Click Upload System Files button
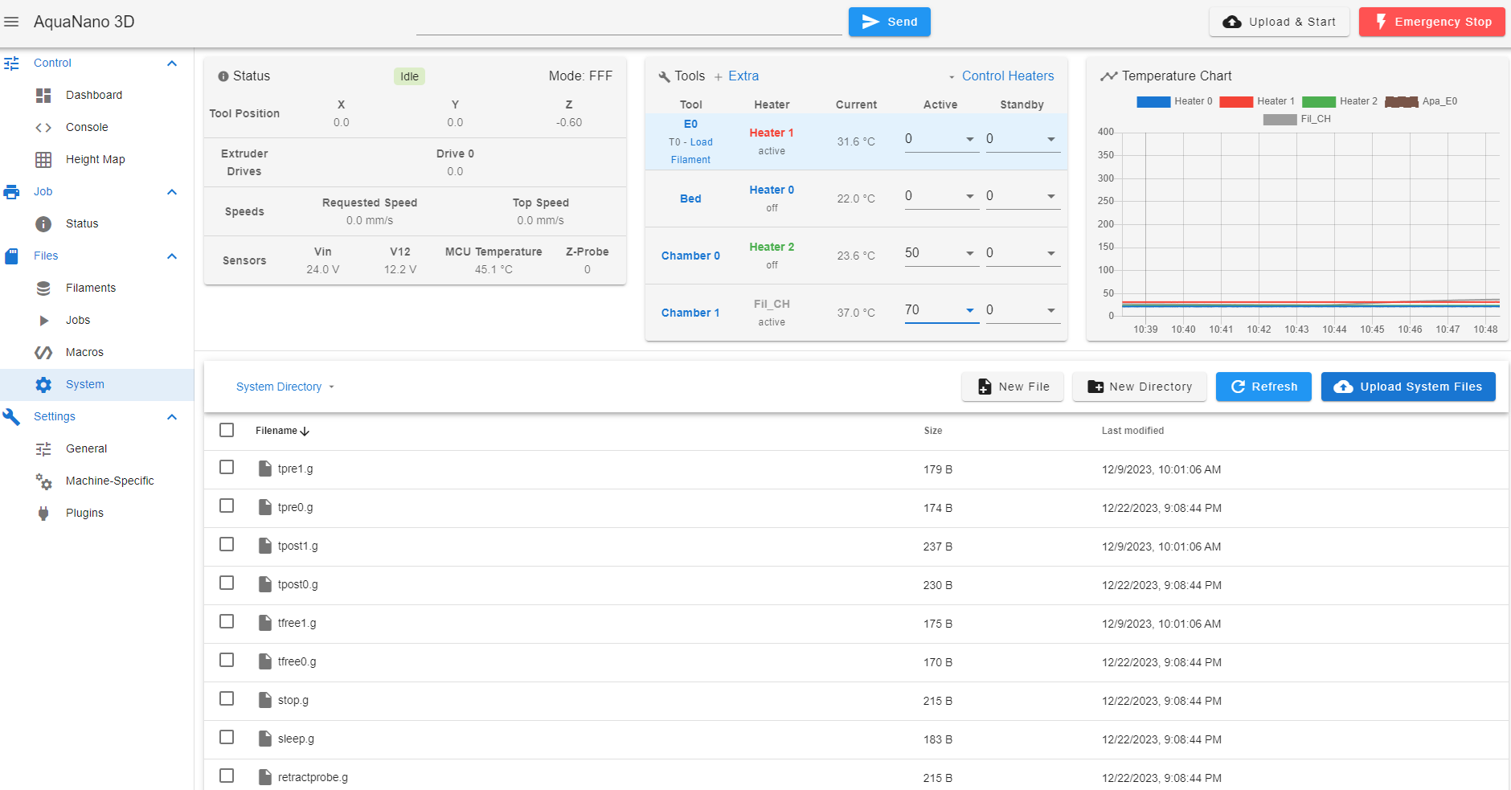The height and width of the screenshot is (790, 1511). pos(1408,387)
